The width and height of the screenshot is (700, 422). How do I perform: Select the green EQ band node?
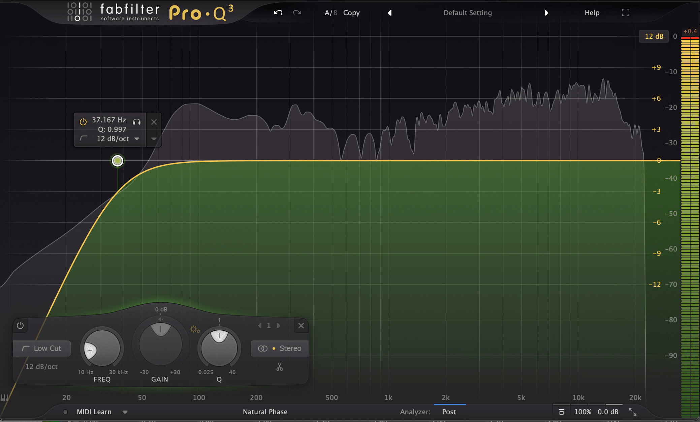coord(118,161)
